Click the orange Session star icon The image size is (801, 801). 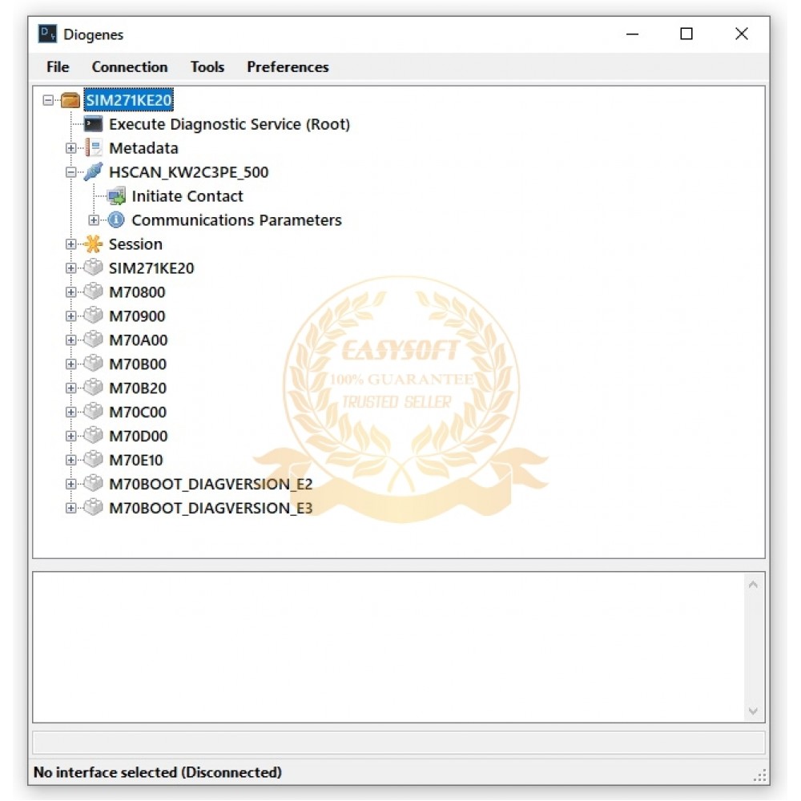[x=94, y=244]
